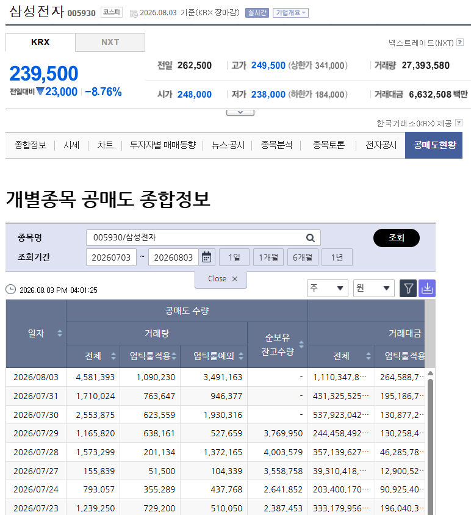Switch to the KRX tab
The width and height of the screenshot is (471, 515).
40,42
